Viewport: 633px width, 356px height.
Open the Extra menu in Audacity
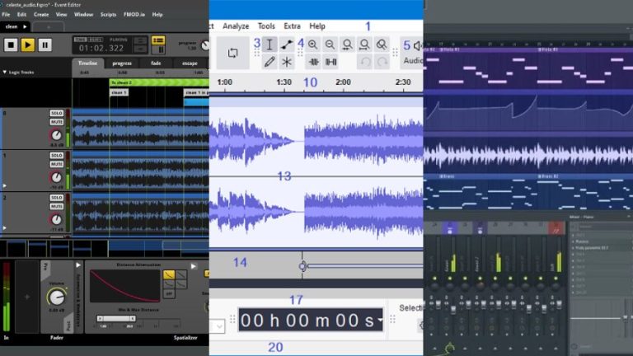coord(292,26)
